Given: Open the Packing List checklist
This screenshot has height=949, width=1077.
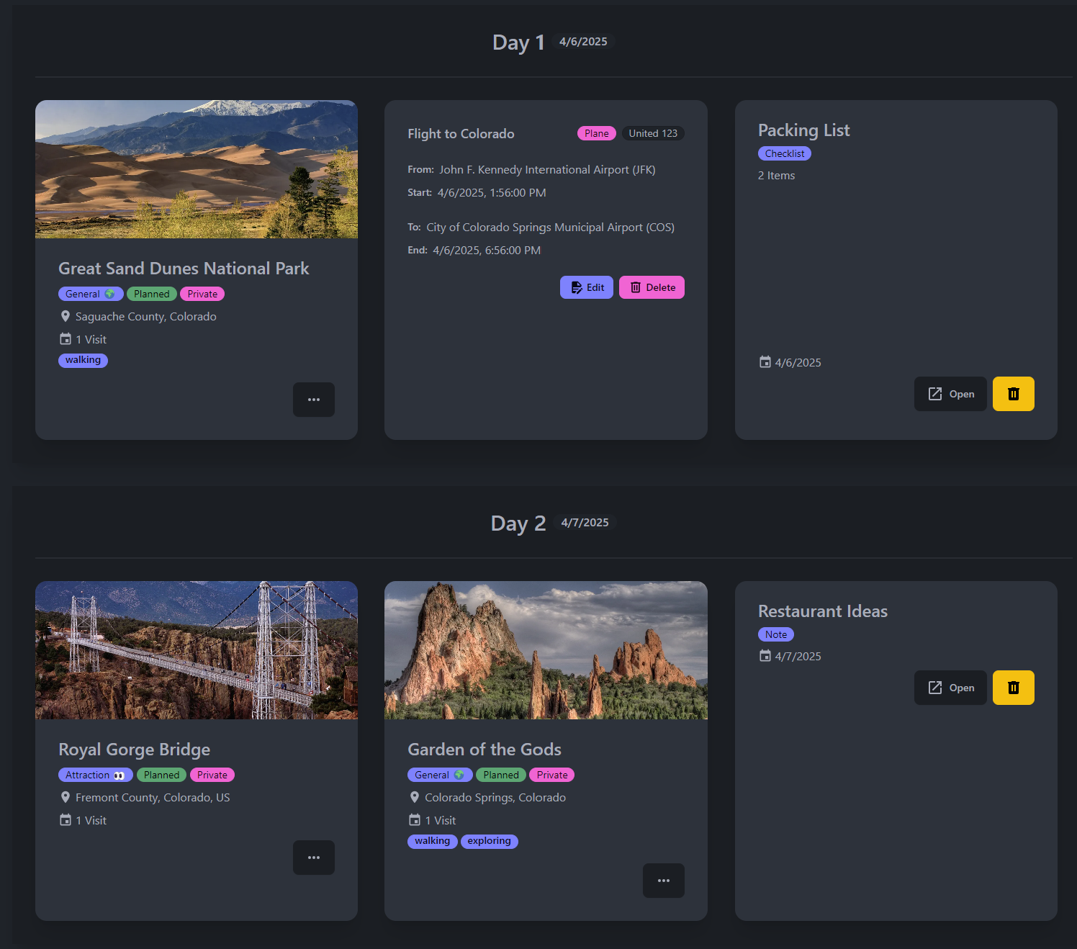Looking at the screenshot, I should pyautogui.click(x=950, y=394).
